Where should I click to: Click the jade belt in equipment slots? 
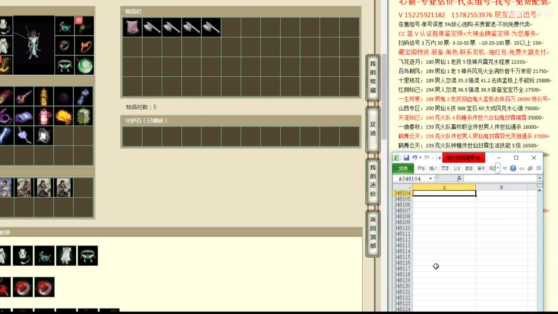click(x=65, y=65)
